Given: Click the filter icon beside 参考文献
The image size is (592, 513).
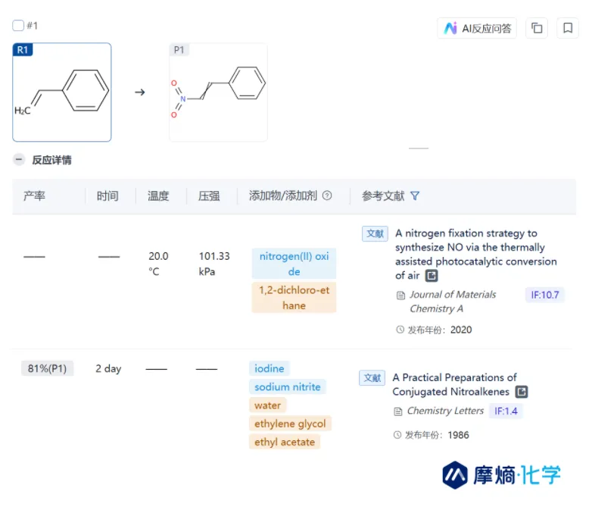Looking at the screenshot, I should [x=415, y=196].
